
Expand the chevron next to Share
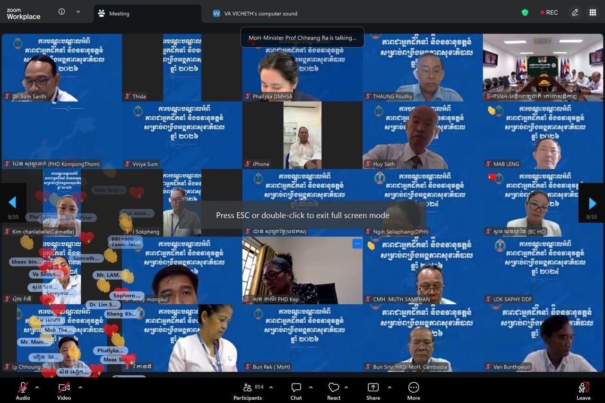coord(389,387)
